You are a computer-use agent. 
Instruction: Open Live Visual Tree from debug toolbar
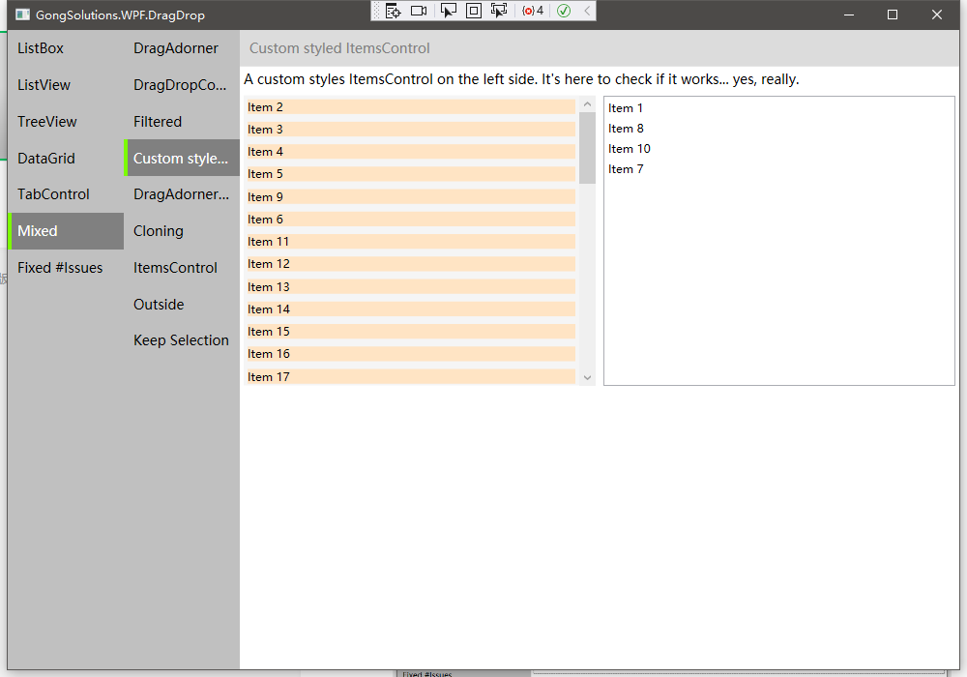393,11
